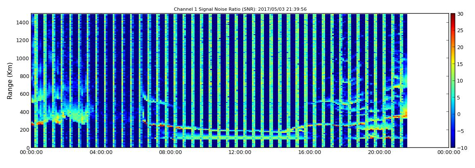
Task: Click the 600 range tick label
Action: 24,94
